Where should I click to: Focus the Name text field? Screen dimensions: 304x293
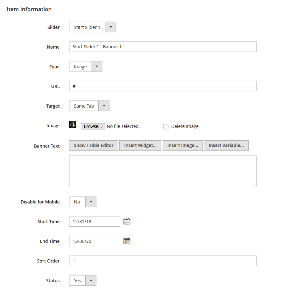(x=163, y=47)
